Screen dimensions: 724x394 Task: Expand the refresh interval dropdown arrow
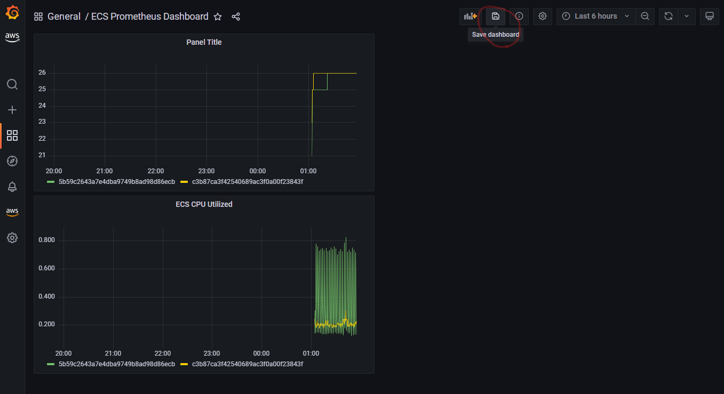click(x=687, y=16)
